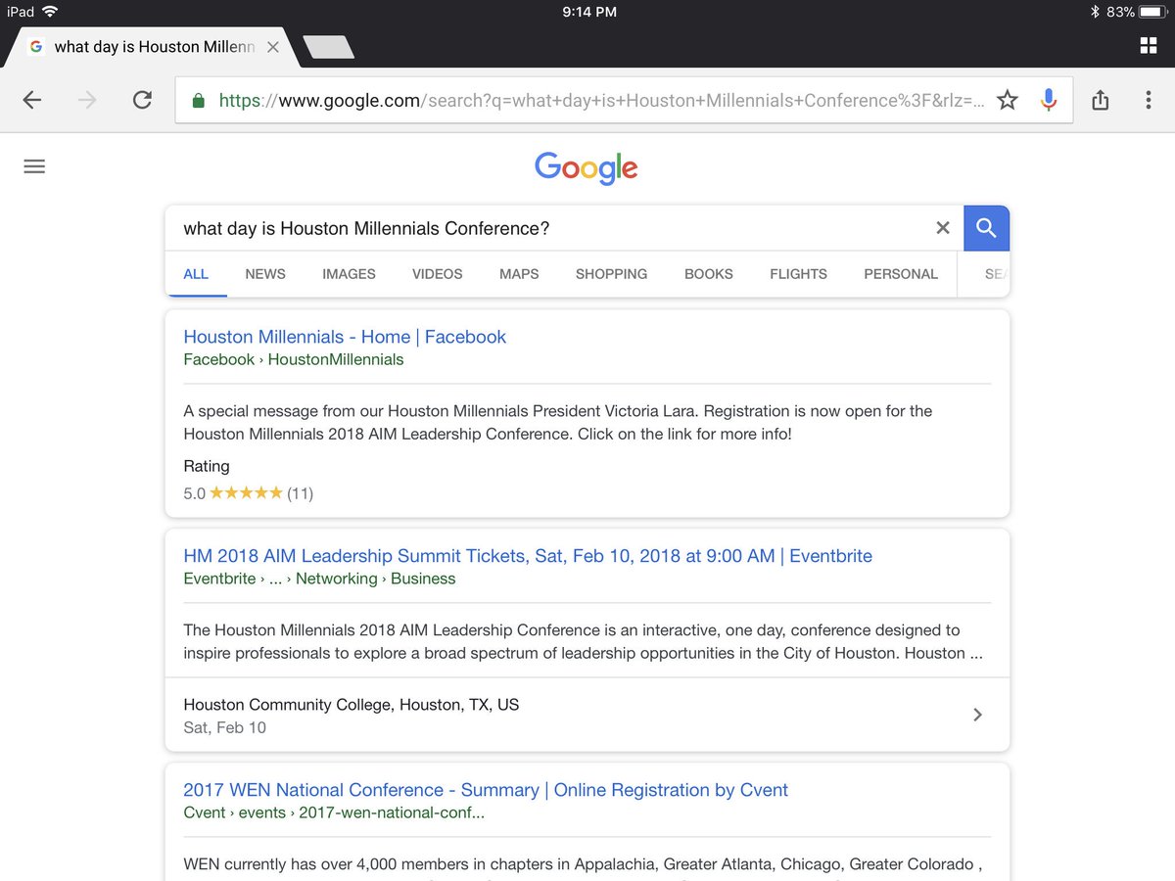This screenshot has width=1175, height=881.
Task: Open the Chrome three-dot menu
Action: (x=1149, y=100)
